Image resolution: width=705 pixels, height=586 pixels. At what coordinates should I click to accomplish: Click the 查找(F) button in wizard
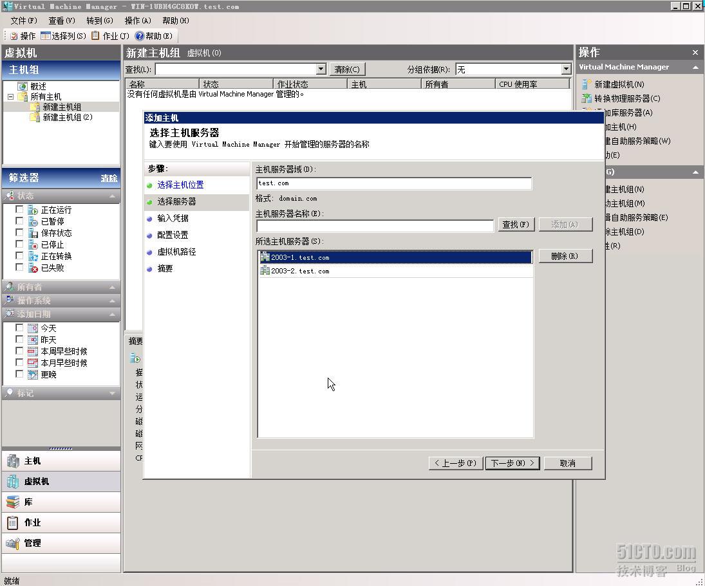tap(516, 224)
